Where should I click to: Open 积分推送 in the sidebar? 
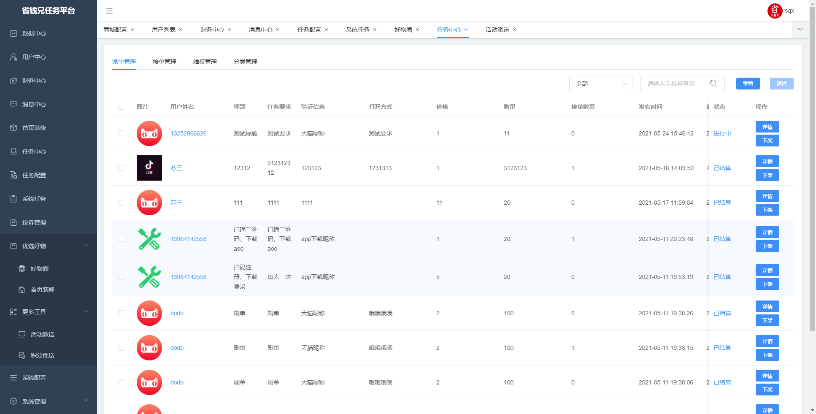43,355
